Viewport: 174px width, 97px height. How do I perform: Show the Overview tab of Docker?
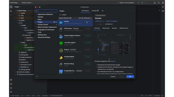(x=97, y=28)
